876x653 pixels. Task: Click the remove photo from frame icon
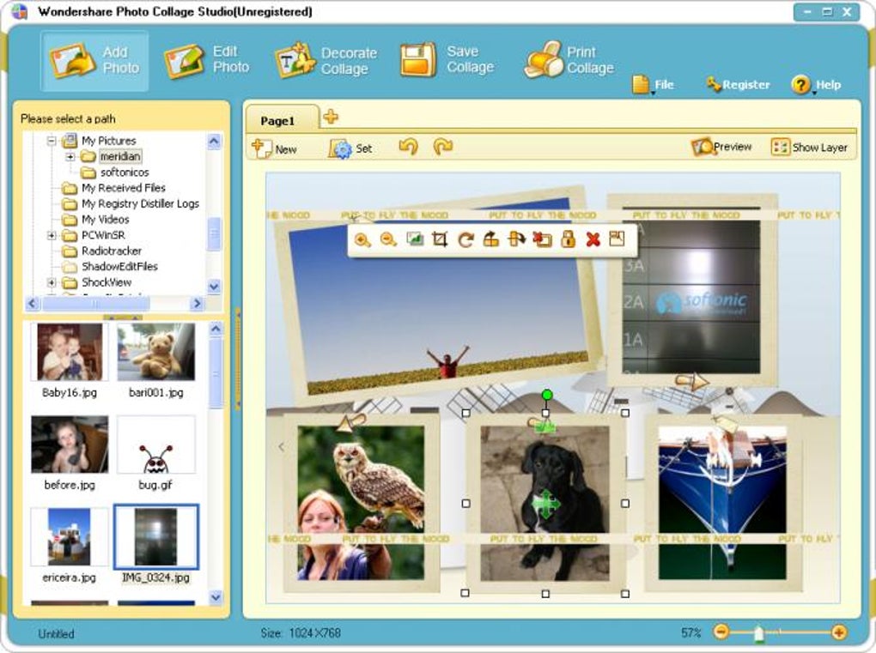click(542, 240)
